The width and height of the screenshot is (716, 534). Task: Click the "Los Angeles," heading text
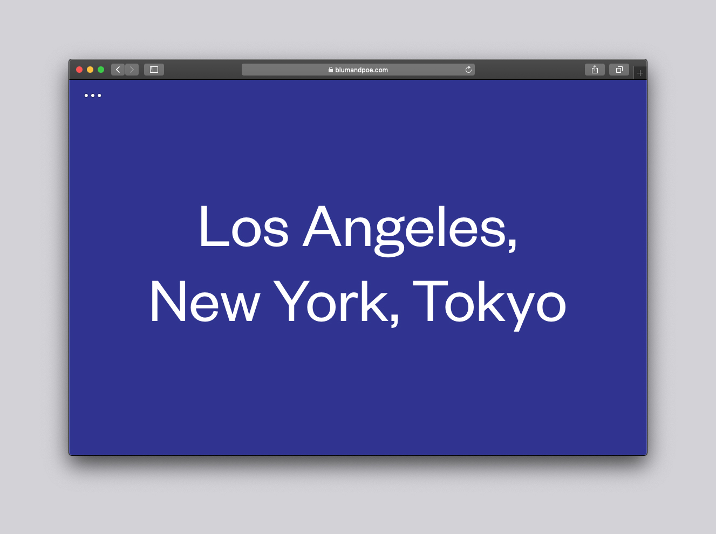(x=357, y=227)
